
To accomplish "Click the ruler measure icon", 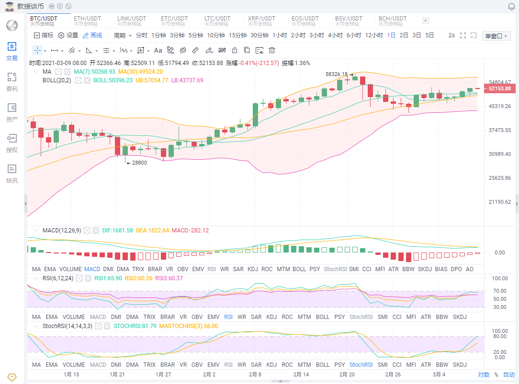I will [x=195, y=50].
